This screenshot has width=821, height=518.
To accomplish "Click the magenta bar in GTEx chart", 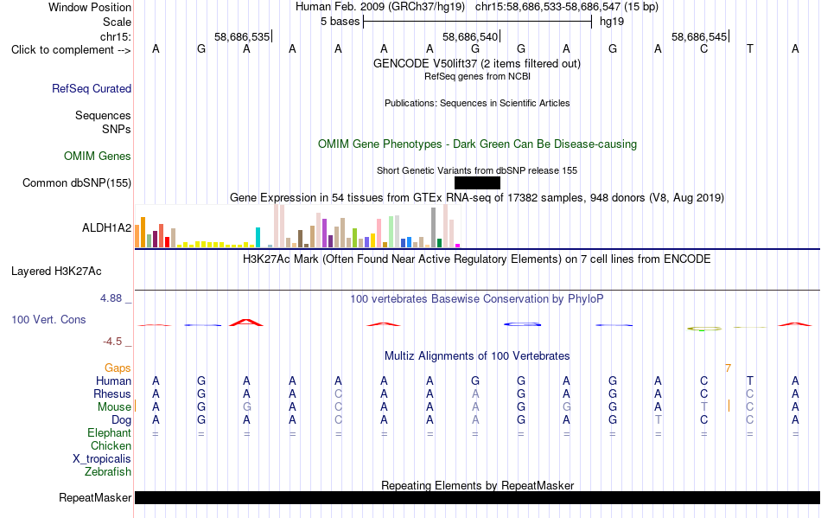I will [457, 245].
